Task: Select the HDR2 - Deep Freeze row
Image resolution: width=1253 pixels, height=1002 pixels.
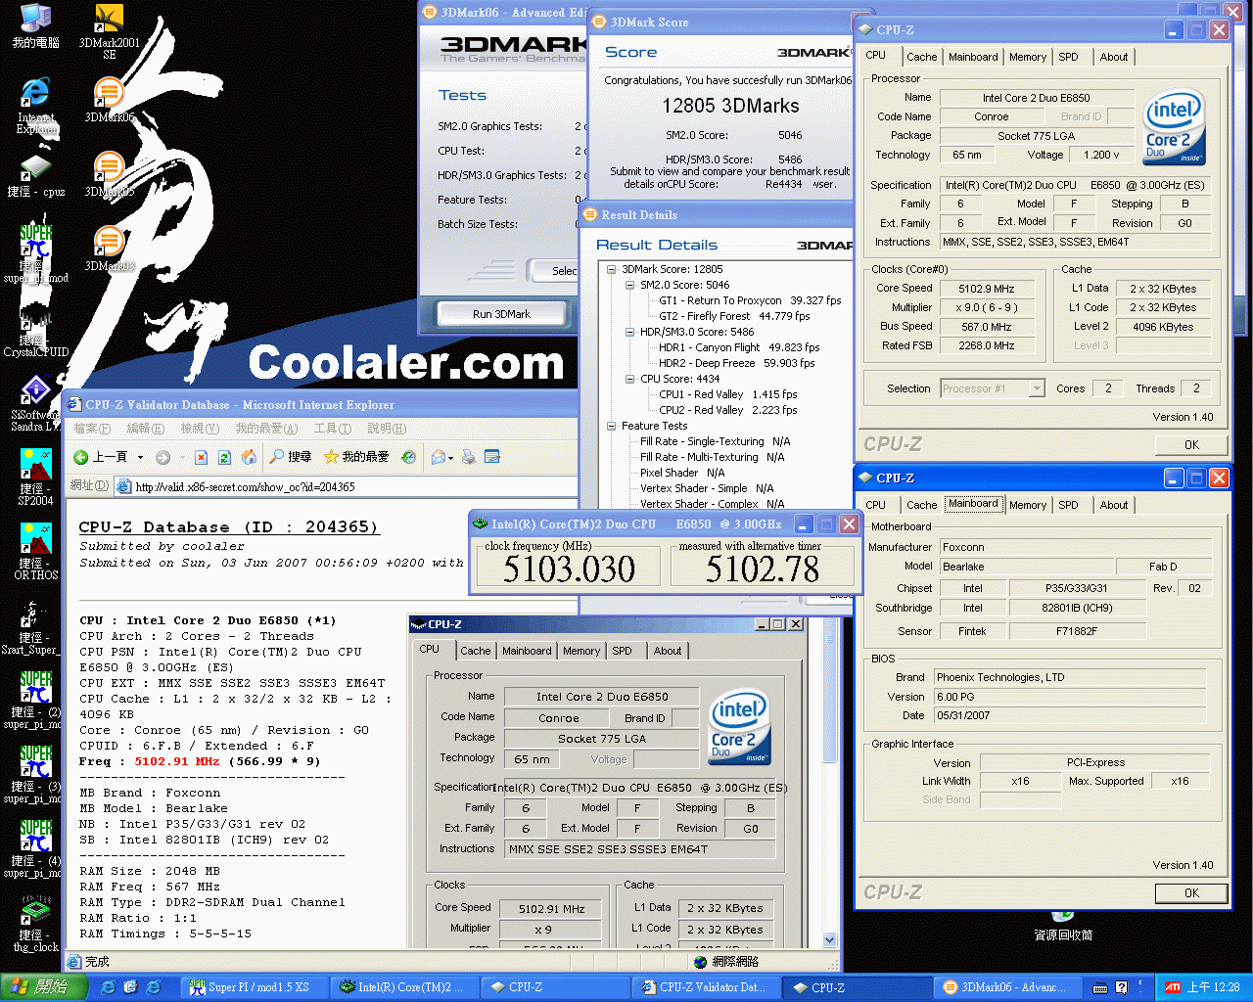Action: click(736, 363)
